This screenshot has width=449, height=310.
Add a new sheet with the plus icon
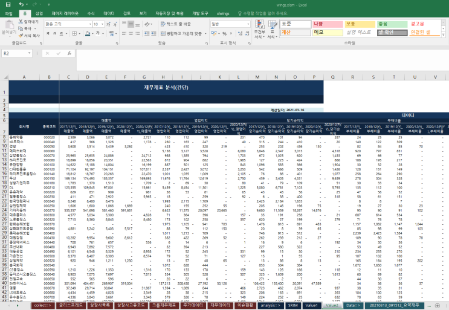438,306
